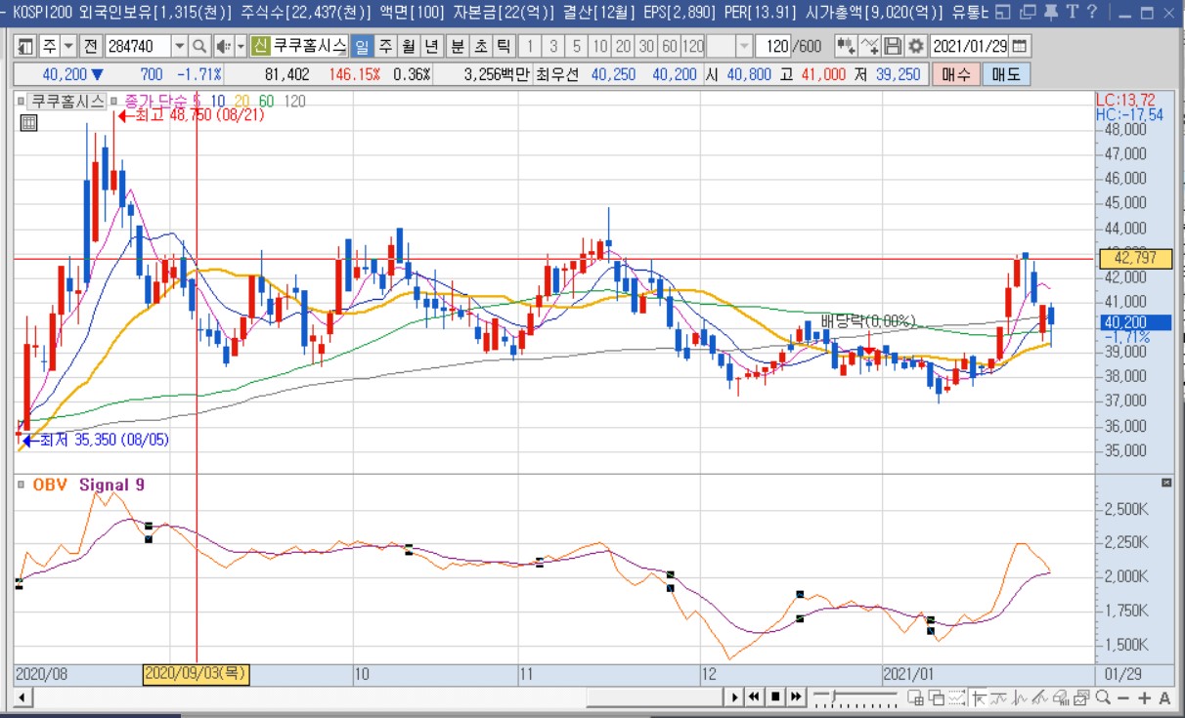Click the 쿠쿠홈시스 chart legend label
This screenshot has width=1185, height=718.
[67, 101]
